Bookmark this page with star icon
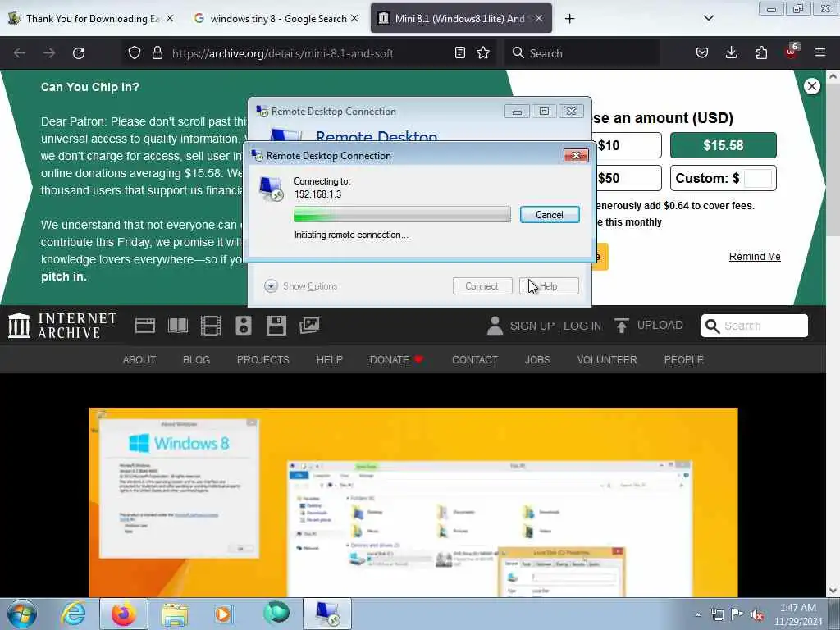 coord(483,52)
